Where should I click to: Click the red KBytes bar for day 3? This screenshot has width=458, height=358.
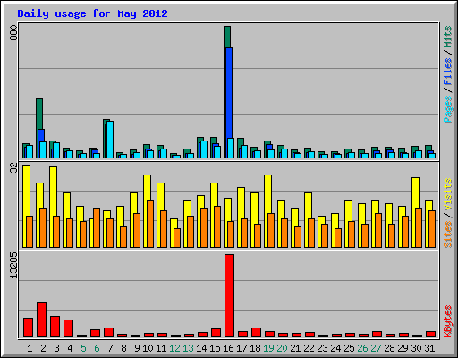point(55,326)
